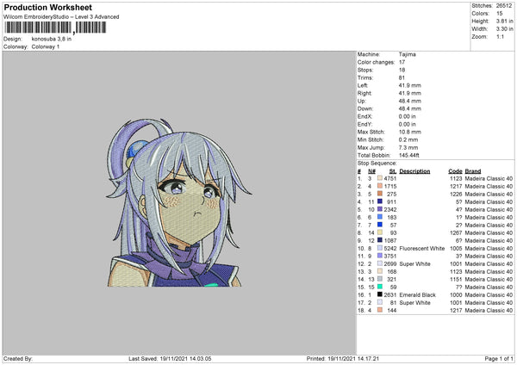Select the Stops value 18
Image resolution: width=517 pixels, height=365 pixels.
[x=402, y=70]
